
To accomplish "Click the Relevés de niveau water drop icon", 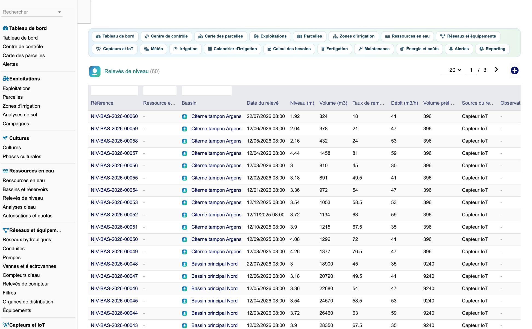I will pos(95,71).
